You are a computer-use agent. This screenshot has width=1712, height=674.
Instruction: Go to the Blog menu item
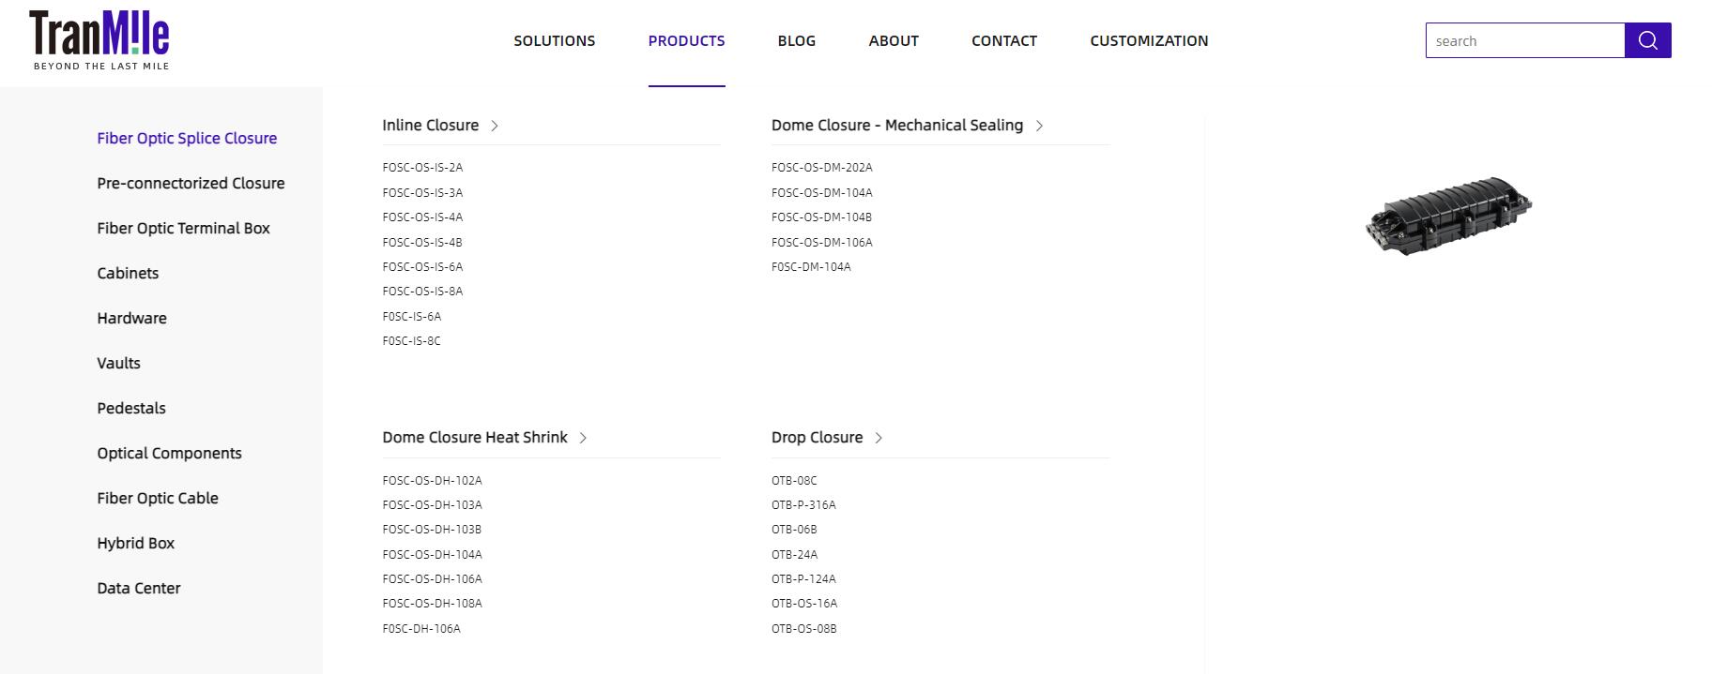pyautogui.click(x=796, y=40)
